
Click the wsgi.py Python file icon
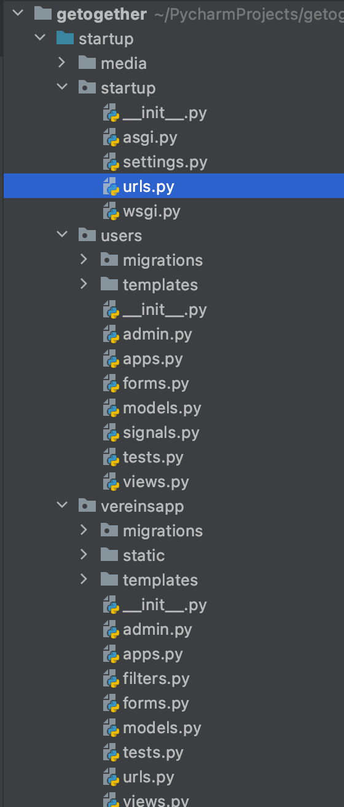tap(111, 212)
